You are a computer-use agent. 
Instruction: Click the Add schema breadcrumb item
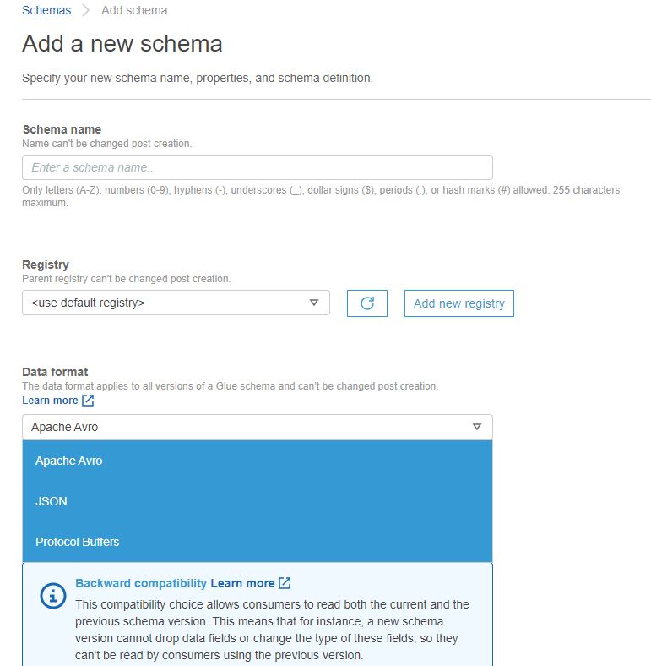(134, 10)
